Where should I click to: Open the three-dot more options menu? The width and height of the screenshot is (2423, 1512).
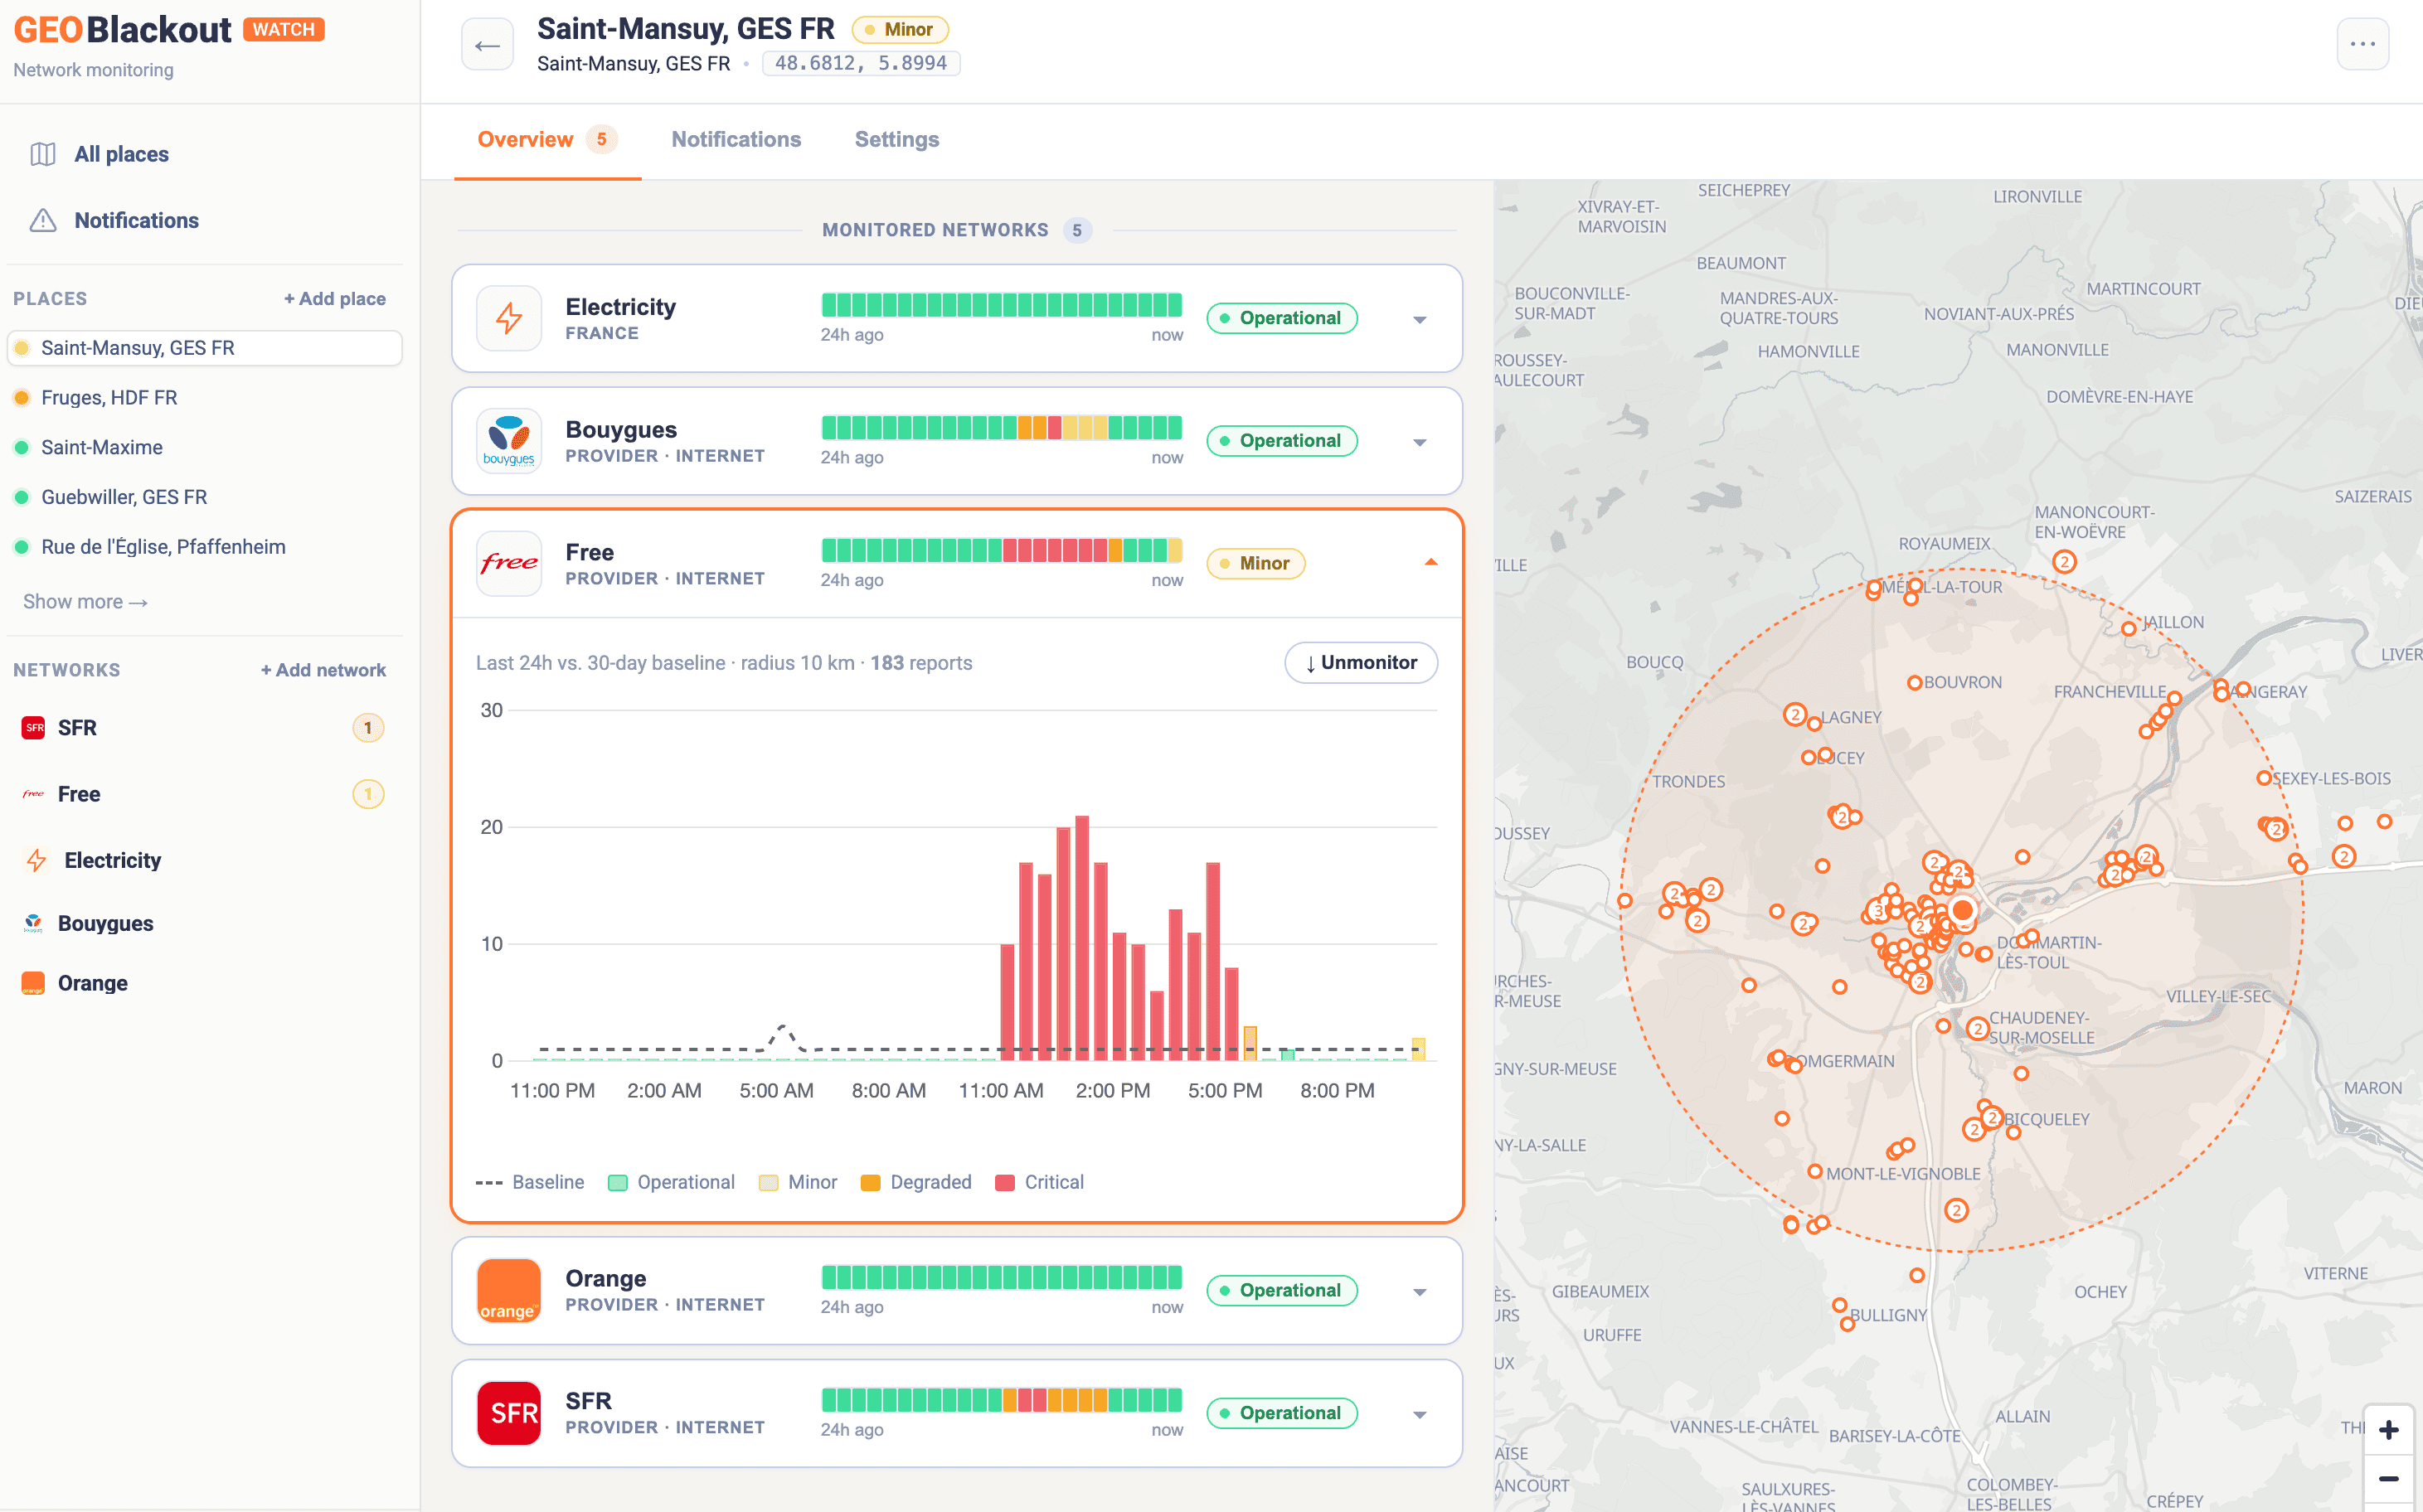click(2362, 44)
